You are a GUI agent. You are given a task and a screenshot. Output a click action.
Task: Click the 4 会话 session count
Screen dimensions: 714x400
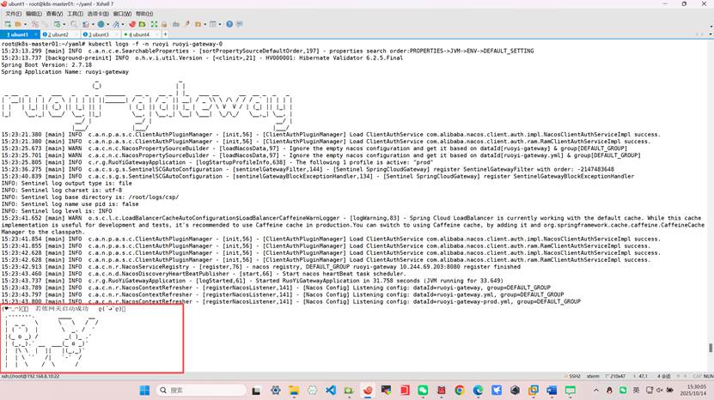pyautogui.click(x=664, y=376)
